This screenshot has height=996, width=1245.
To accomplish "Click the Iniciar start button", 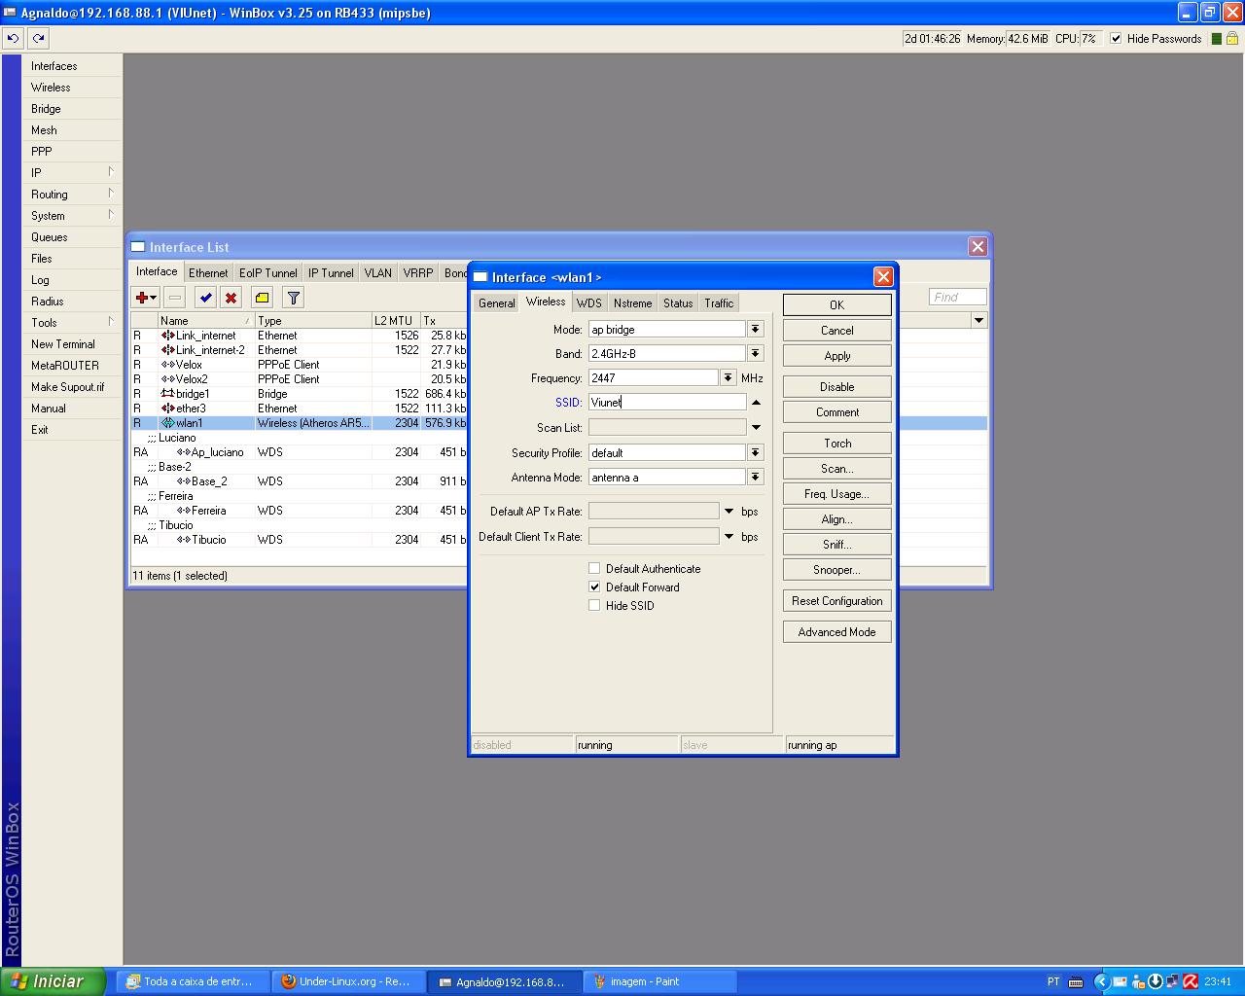I will point(53,981).
